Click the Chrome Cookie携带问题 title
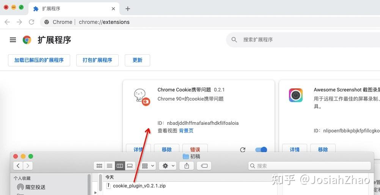The image size is (380, 195). click(184, 90)
